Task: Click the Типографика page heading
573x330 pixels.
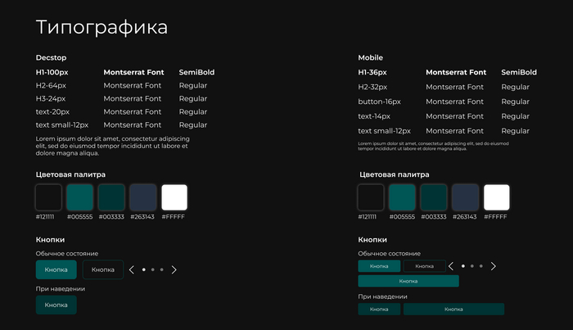Action: [102, 27]
